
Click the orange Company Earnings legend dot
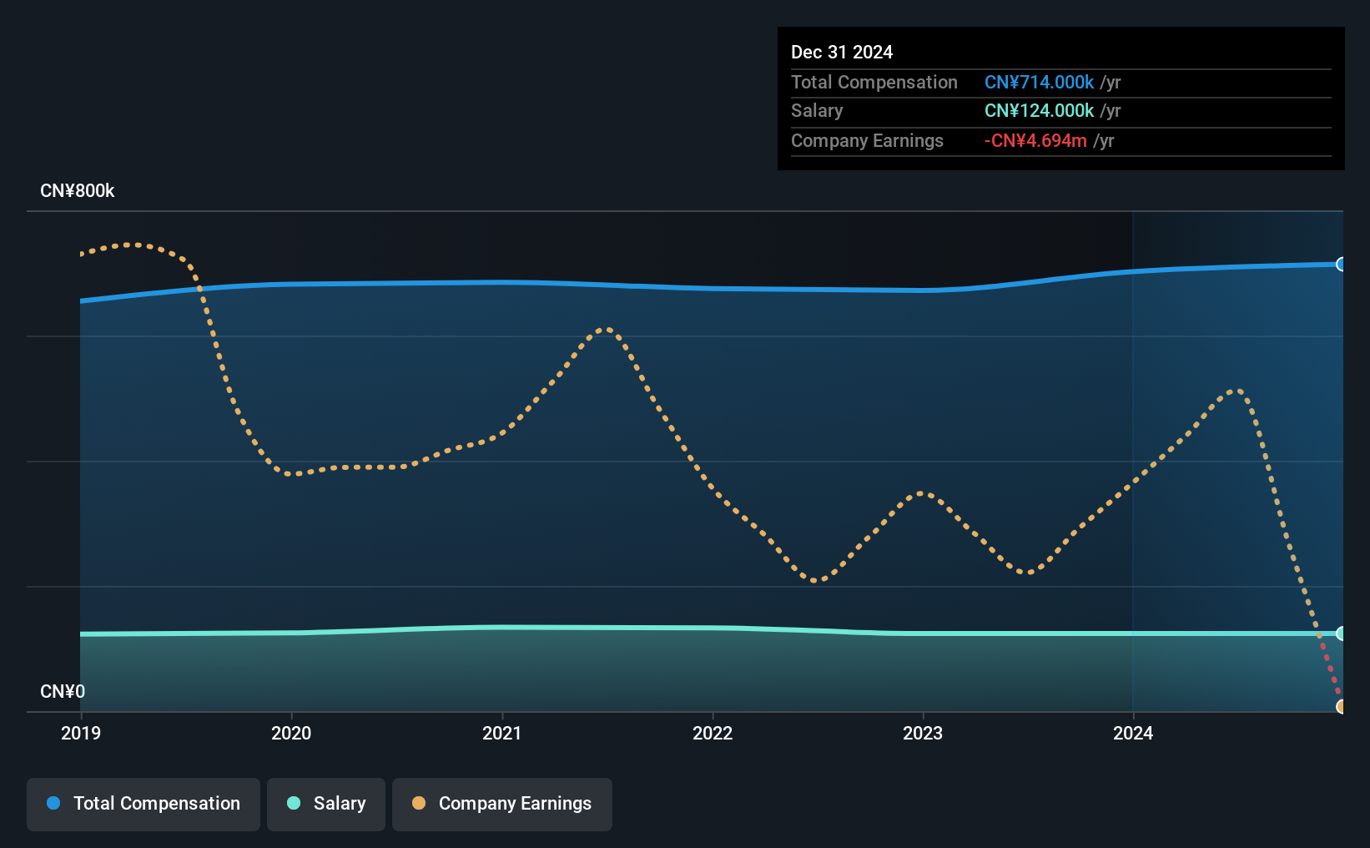pyautogui.click(x=419, y=803)
